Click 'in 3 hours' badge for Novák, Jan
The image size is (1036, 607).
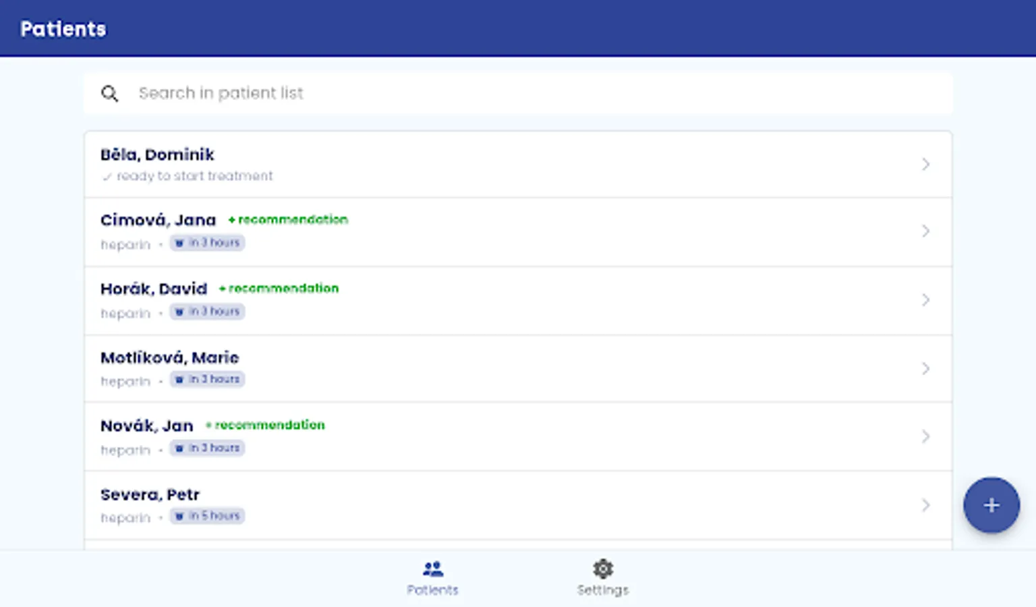click(207, 448)
